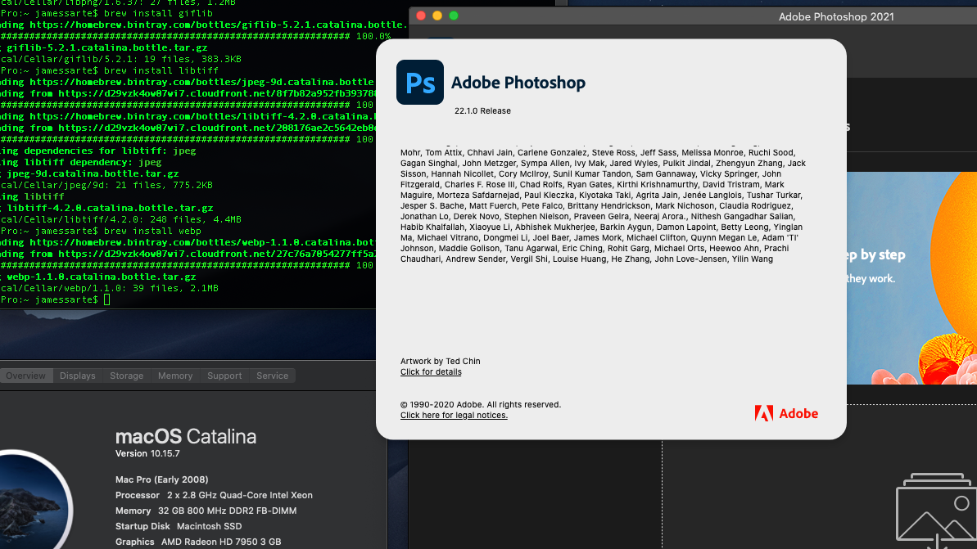Image resolution: width=977 pixels, height=549 pixels.
Task: Click 'giflib-5.2.1.catalina.bottle.tar.gz' in terminal
Action: (107, 47)
